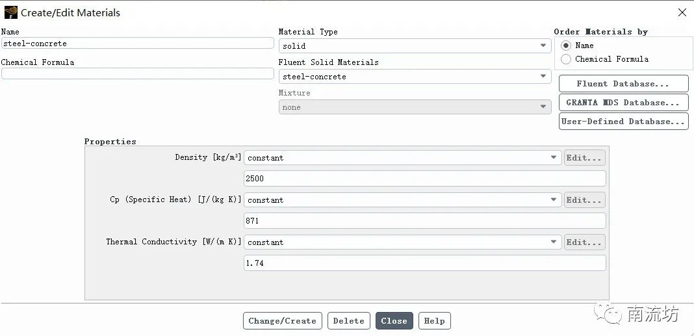Click the Specific Heat value field 871

424,220
